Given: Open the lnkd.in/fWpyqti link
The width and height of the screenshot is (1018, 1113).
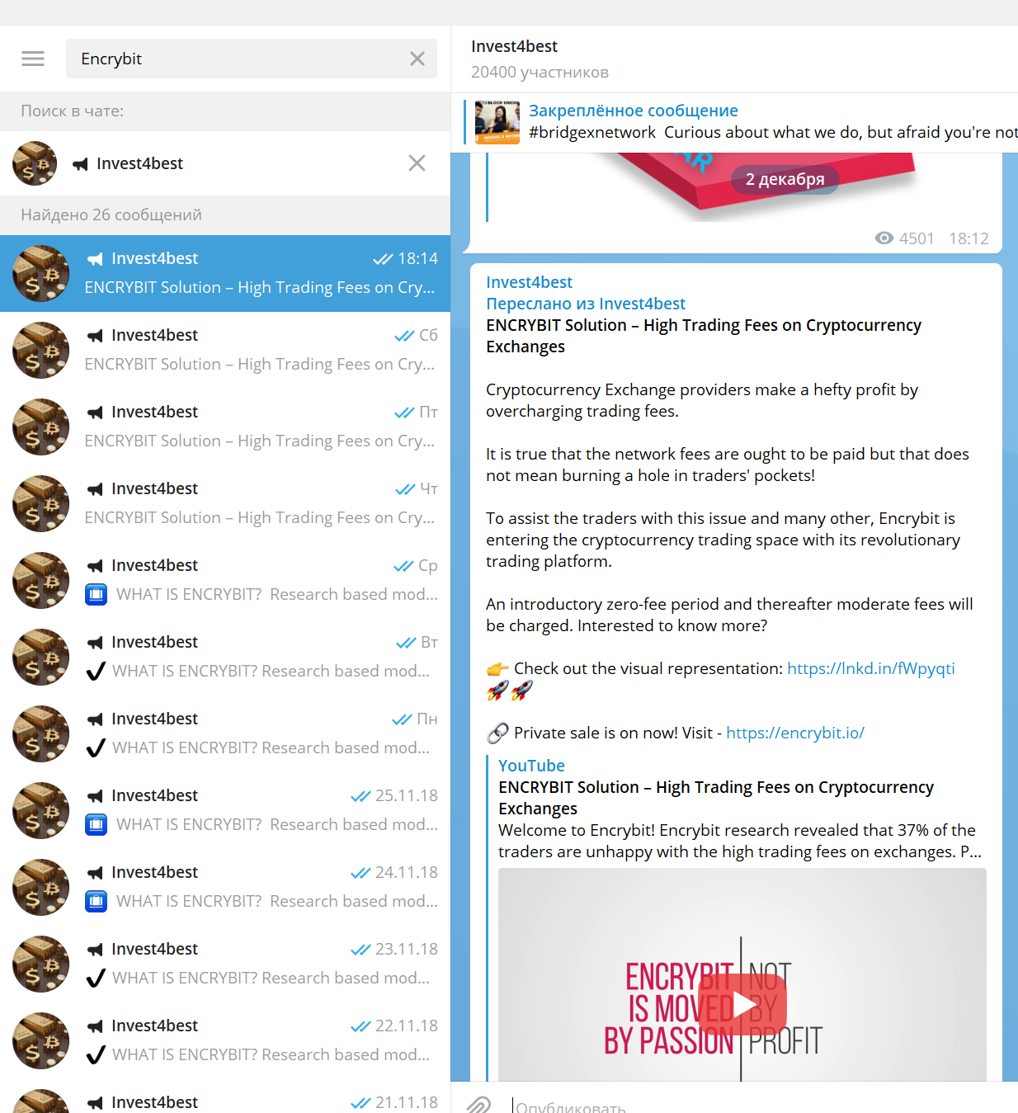Looking at the screenshot, I should click(871, 668).
